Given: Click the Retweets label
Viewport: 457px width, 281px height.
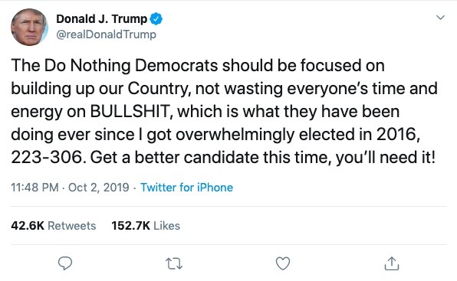Looking at the screenshot, I should pyautogui.click(x=72, y=226).
